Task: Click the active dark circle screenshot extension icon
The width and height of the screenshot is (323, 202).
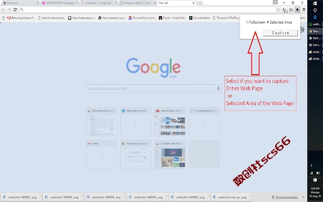Action: point(297,10)
